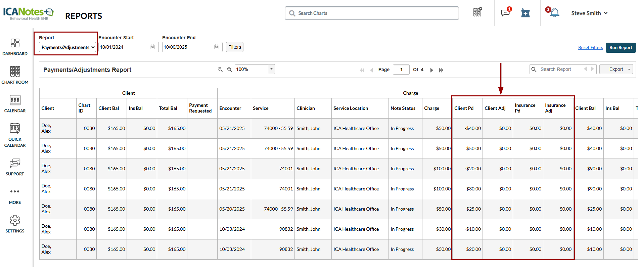The height and width of the screenshot is (267, 638).
Task: Open the Support sidebar icon
Action: 15,163
